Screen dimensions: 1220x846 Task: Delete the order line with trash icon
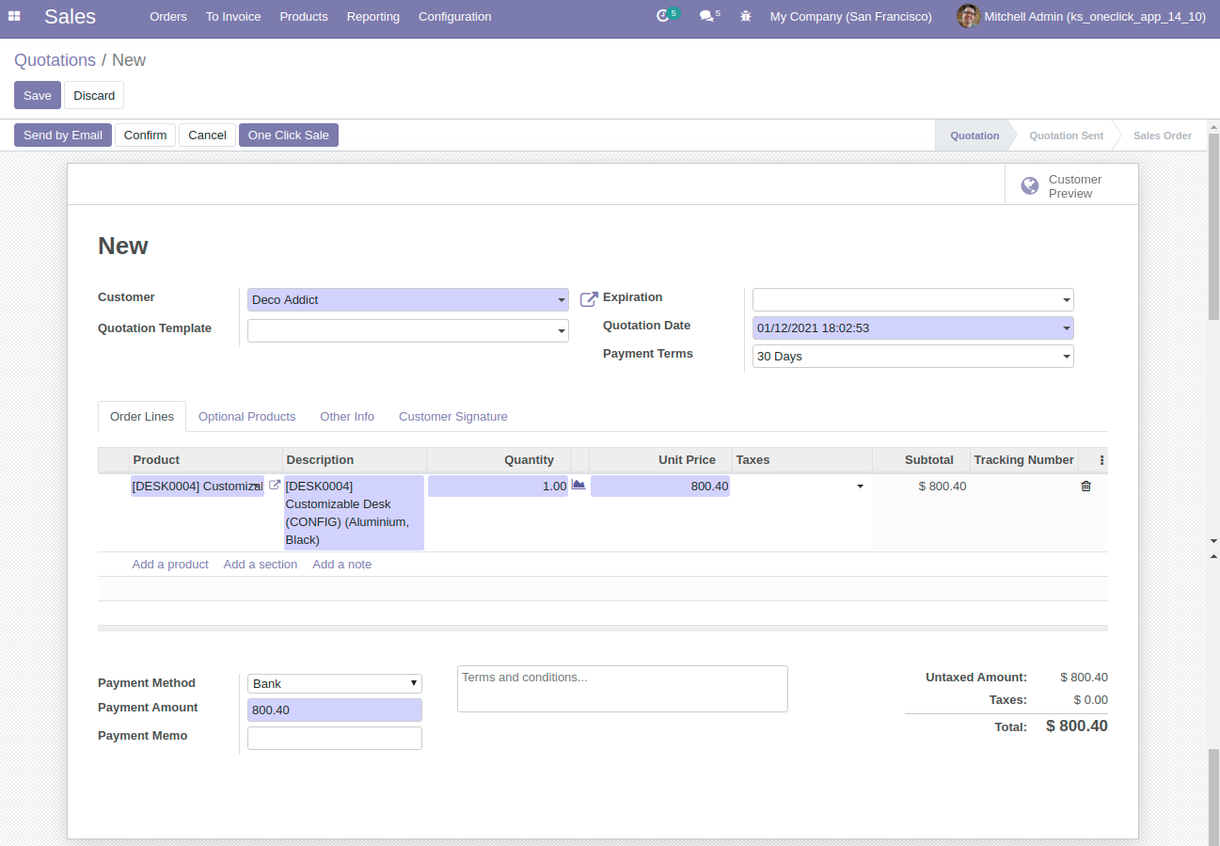(1085, 487)
